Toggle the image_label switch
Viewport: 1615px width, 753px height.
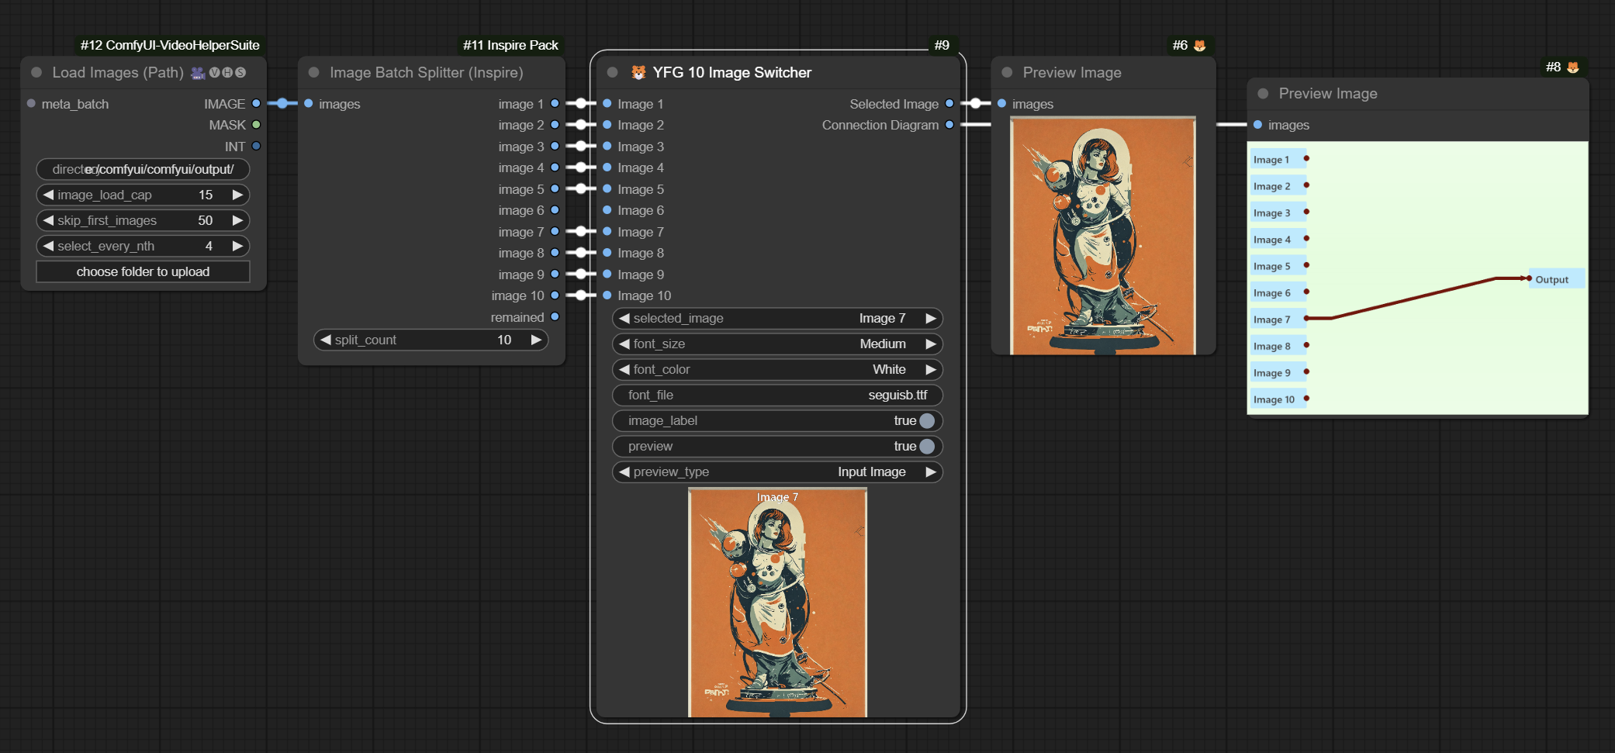(x=927, y=420)
